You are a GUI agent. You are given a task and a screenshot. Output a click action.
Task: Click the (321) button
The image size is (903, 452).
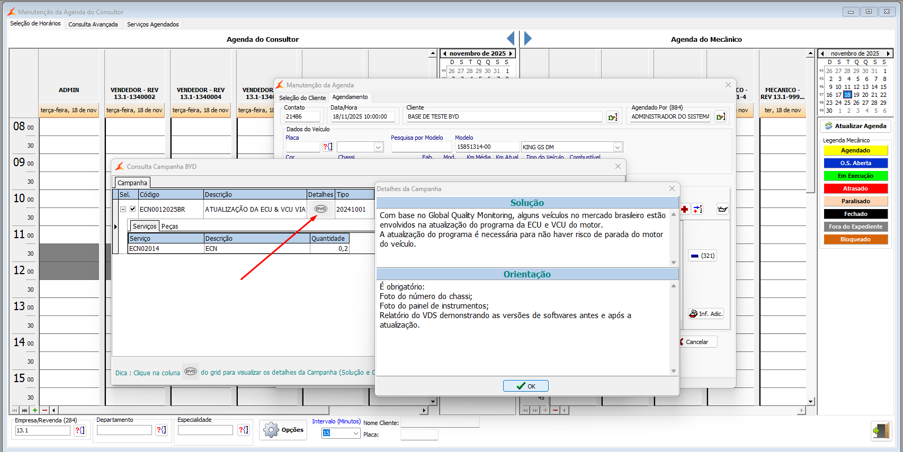(703, 256)
